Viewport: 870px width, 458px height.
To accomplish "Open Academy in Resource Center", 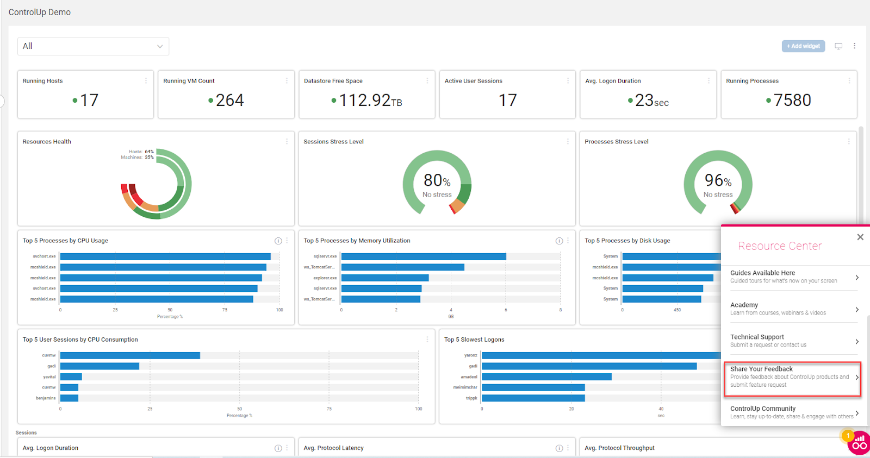I will point(794,309).
